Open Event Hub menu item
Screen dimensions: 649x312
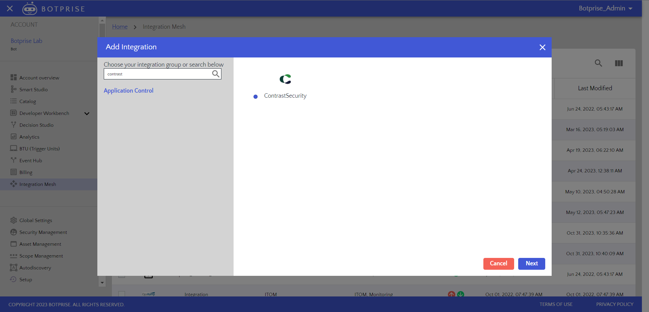point(31,161)
